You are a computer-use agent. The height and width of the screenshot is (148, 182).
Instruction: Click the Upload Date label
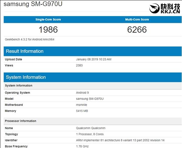click(13, 59)
